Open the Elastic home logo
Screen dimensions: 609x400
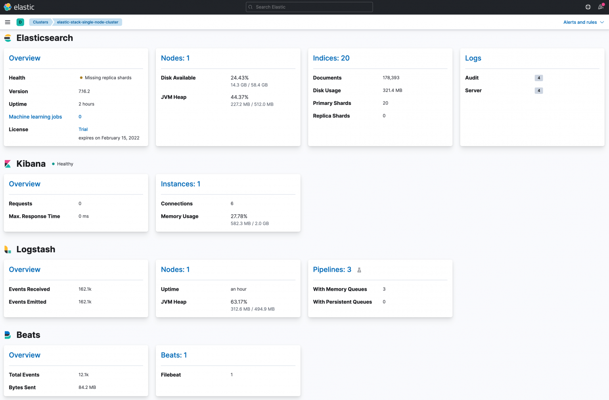click(x=19, y=7)
